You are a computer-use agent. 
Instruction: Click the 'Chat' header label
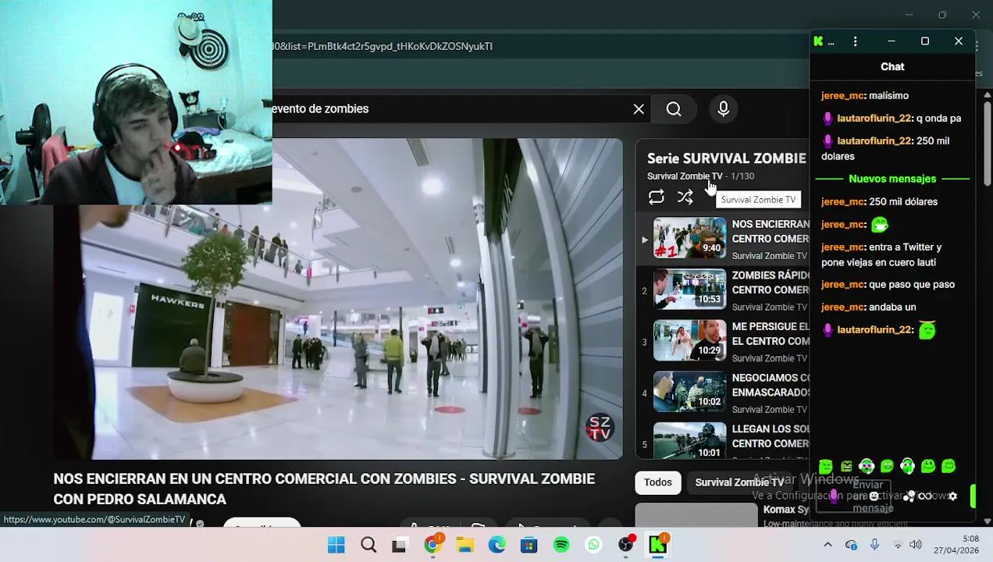pos(892,67)
